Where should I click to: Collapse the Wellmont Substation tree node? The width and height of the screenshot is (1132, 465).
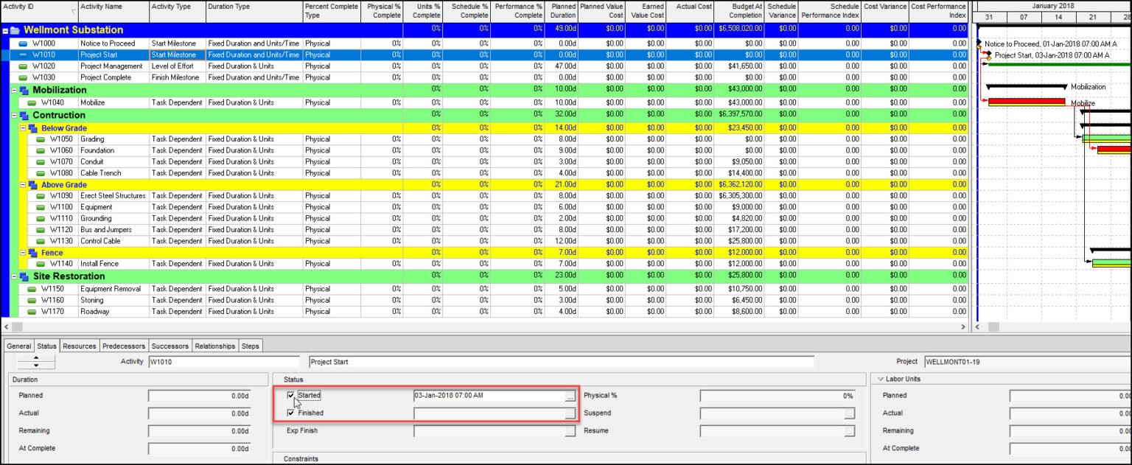click(6, 30)
